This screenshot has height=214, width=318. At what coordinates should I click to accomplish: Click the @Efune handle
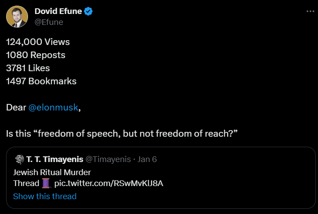(x=49, y=22)
